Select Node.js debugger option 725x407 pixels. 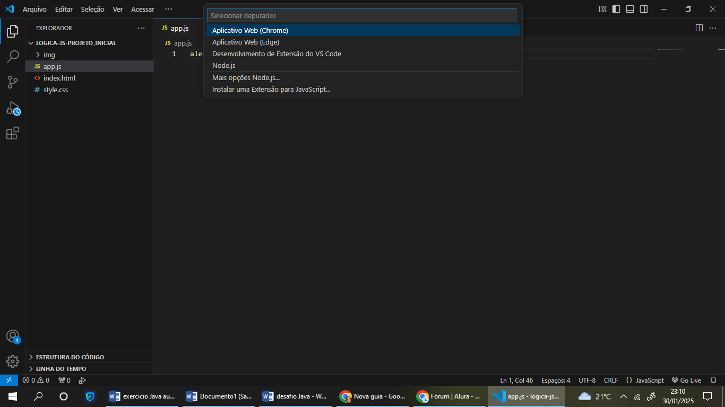pos(363,65)
